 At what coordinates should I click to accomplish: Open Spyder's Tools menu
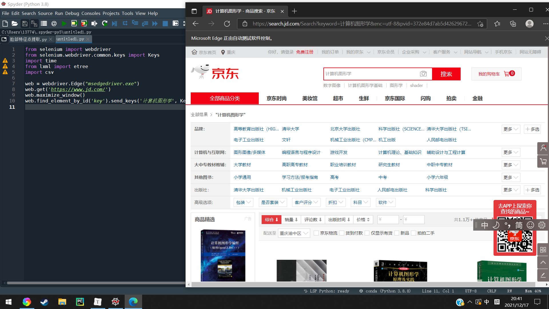(x=128, y=13)
